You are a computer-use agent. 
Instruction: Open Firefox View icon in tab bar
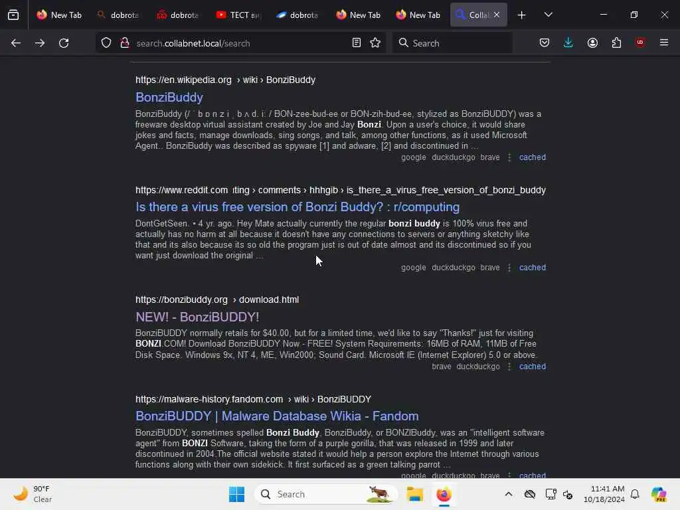[13, 15]
